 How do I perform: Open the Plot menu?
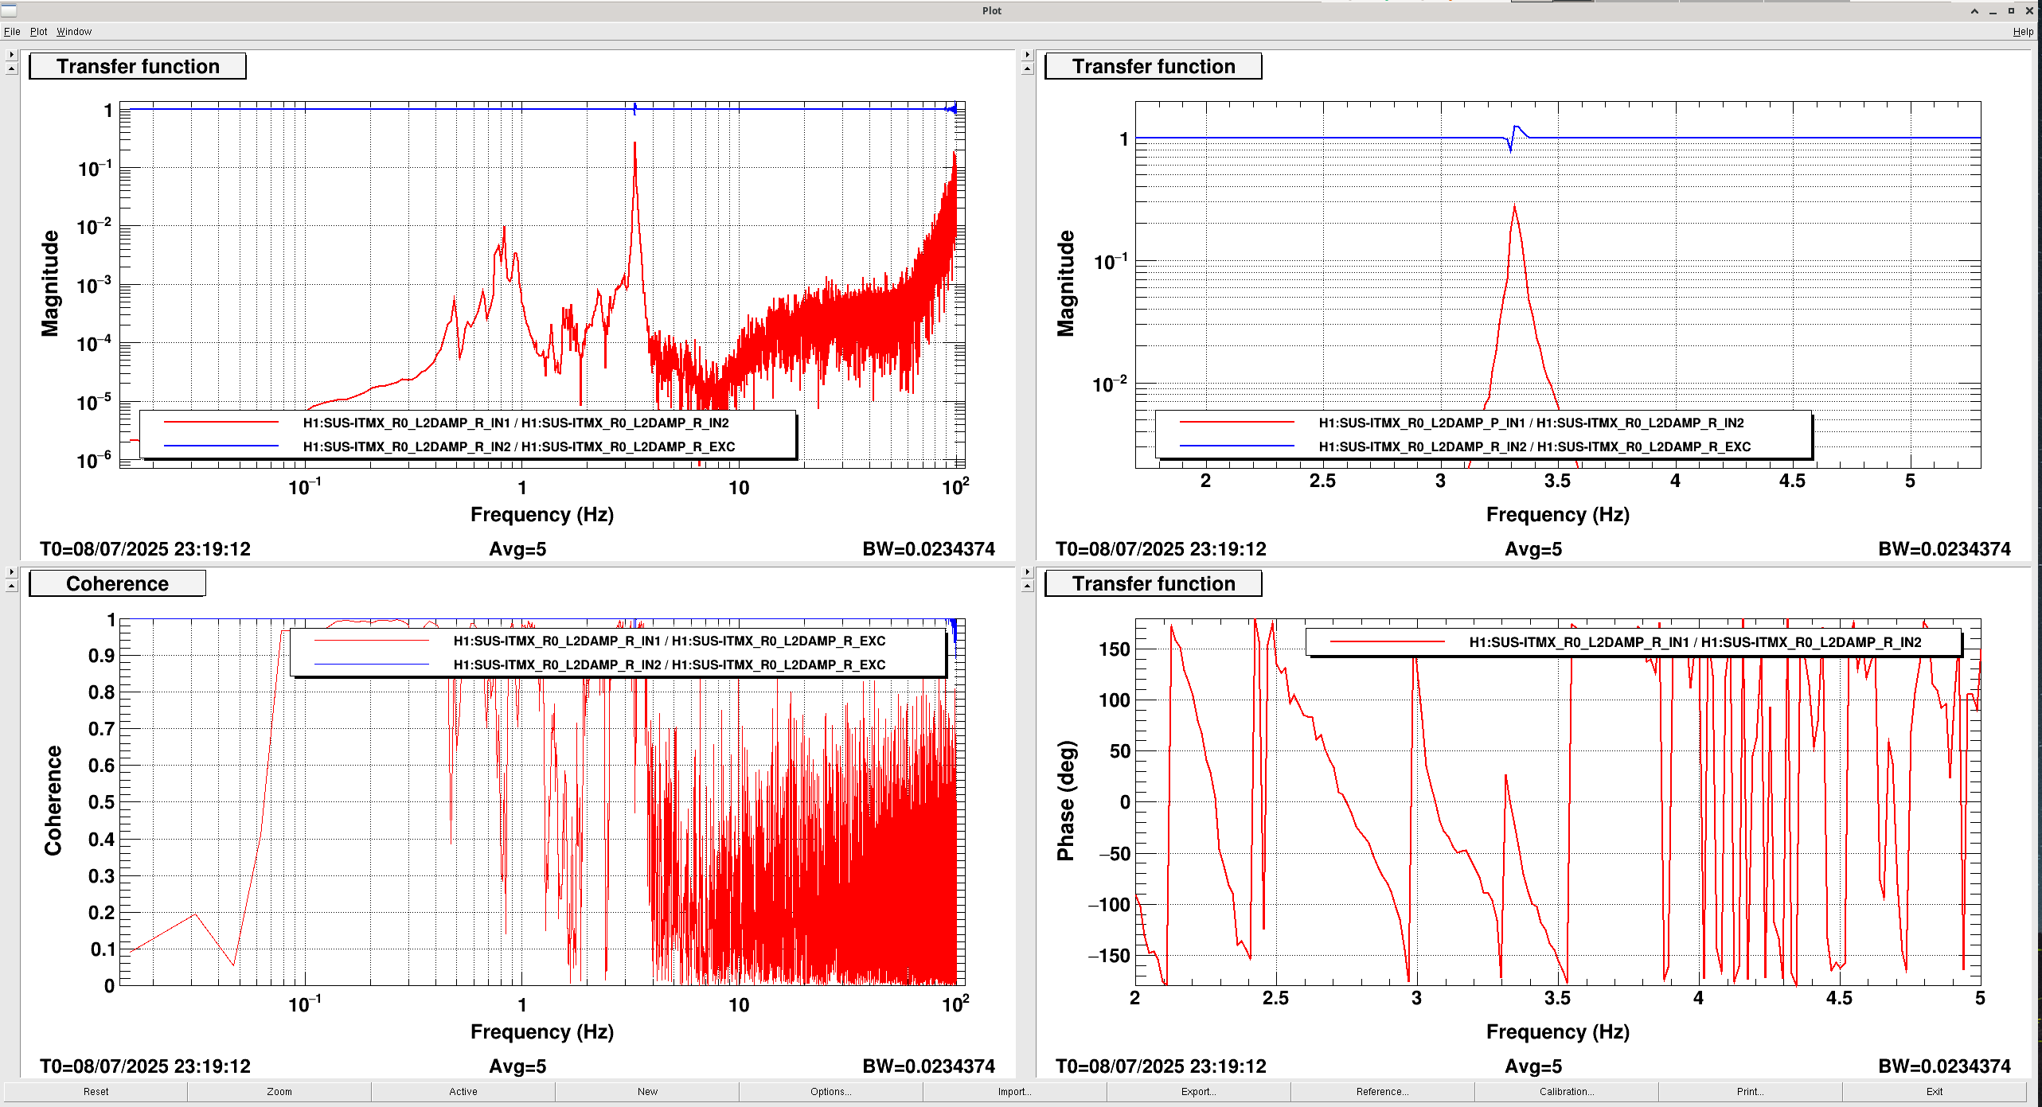[38, 32]
